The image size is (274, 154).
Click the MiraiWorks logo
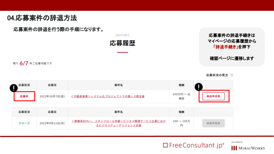tap(248, 146)
